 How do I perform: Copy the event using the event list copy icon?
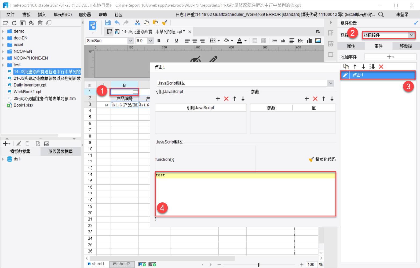(346, 67)
